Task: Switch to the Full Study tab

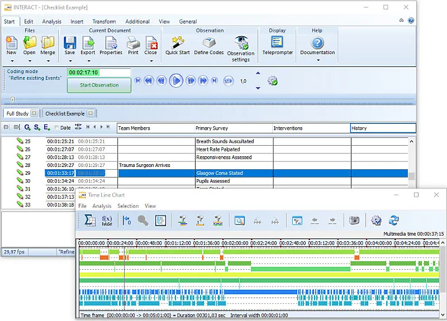Action: click(17, 113)
